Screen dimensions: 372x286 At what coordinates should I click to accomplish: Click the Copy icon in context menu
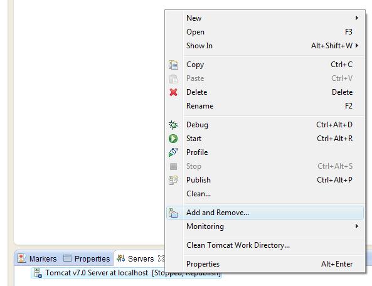173,65
